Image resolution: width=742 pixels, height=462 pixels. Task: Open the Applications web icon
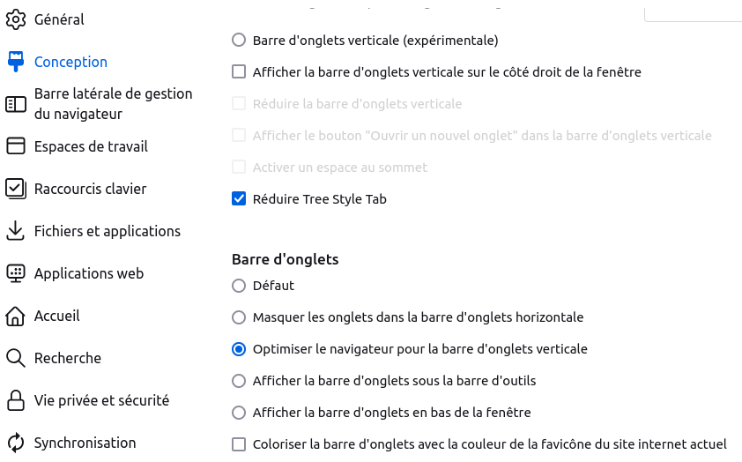click(16, 273)
